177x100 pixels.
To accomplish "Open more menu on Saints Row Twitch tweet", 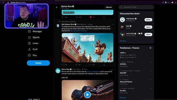I will click(112, 69).
